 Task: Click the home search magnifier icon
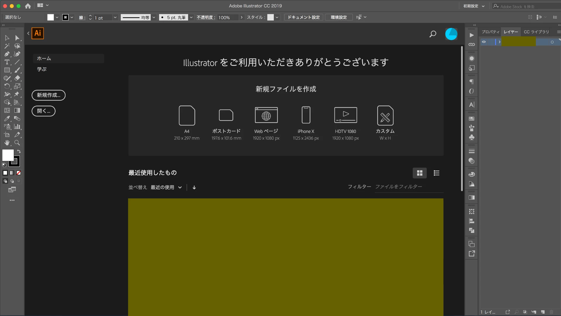(433, 34)
